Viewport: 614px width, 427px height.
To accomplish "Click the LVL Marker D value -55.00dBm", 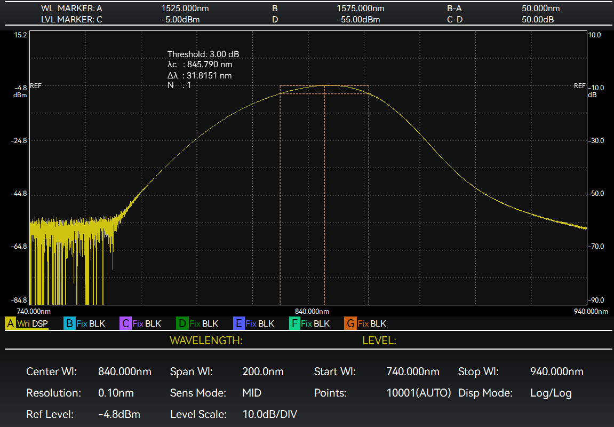I will pyautogui.click(x=358, y=20).
